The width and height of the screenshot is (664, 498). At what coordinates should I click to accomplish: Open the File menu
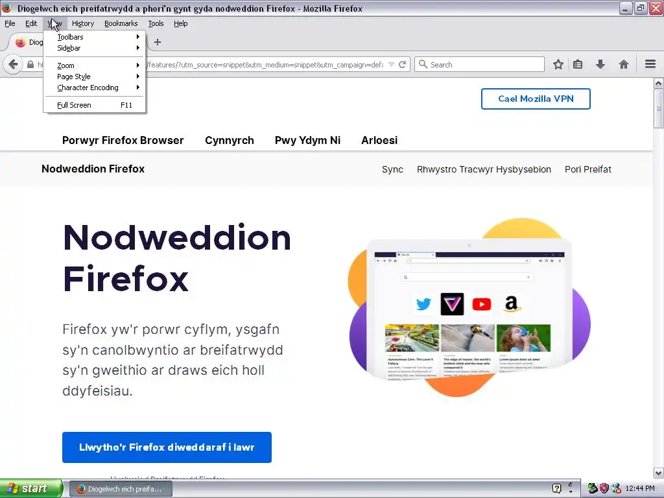click(x=10, y=23)
